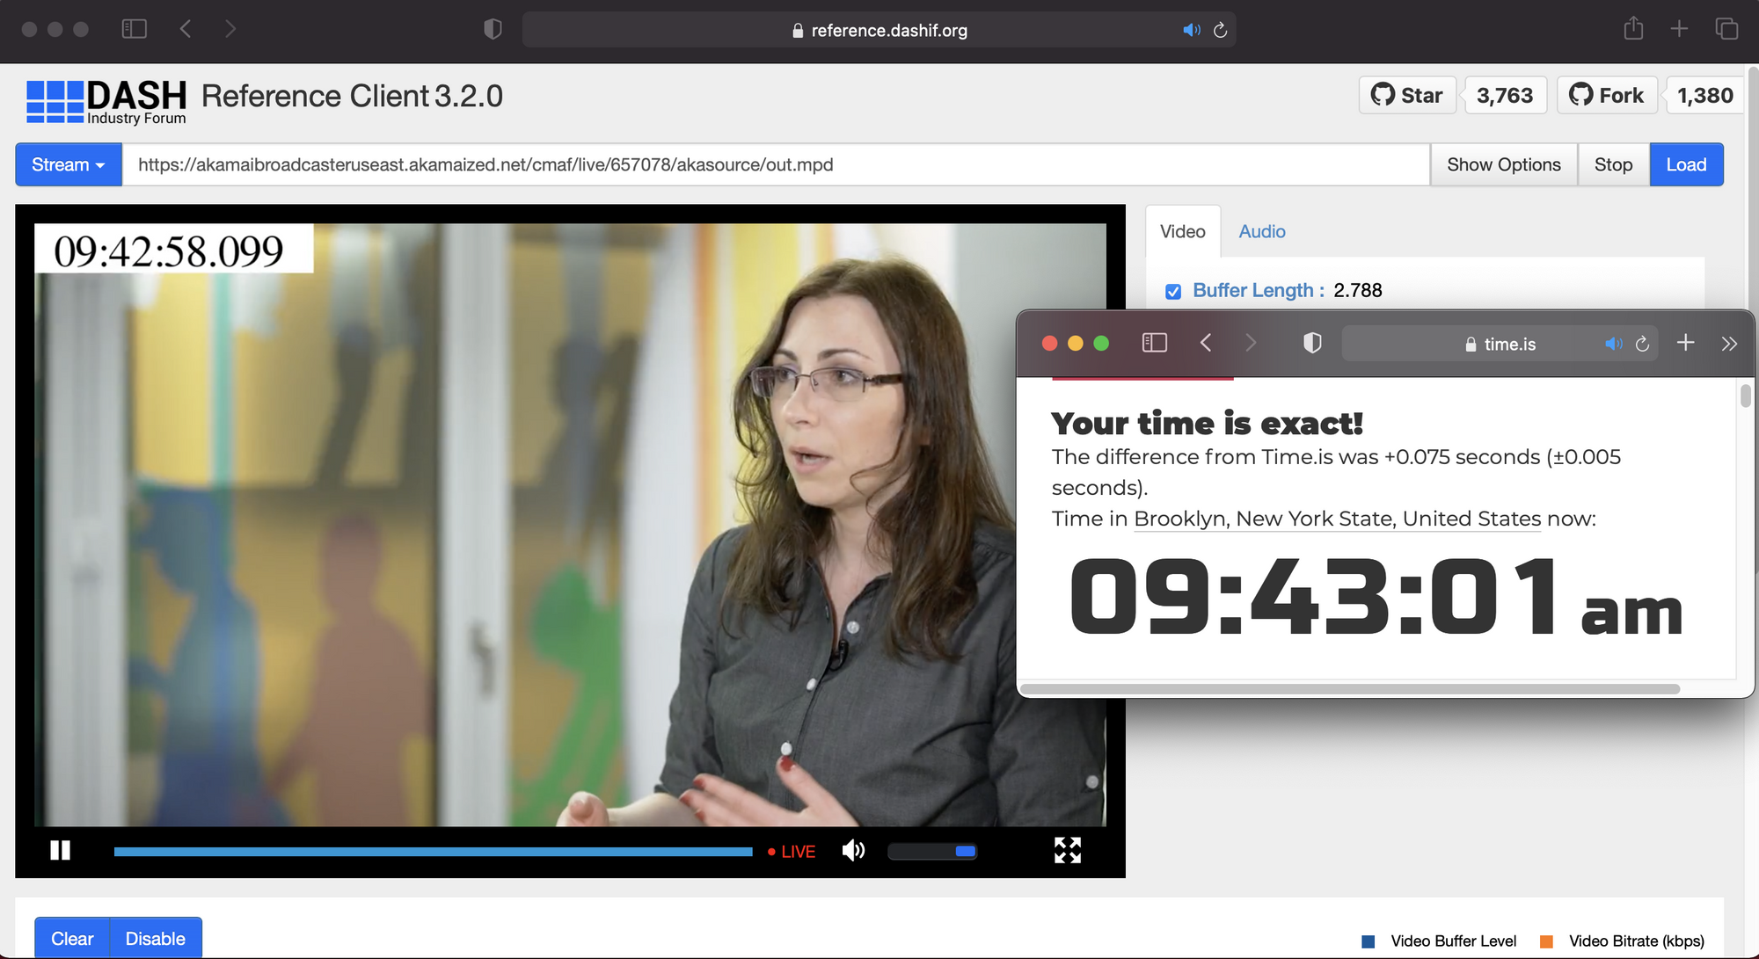Mute the video player volume

point(853,850)
